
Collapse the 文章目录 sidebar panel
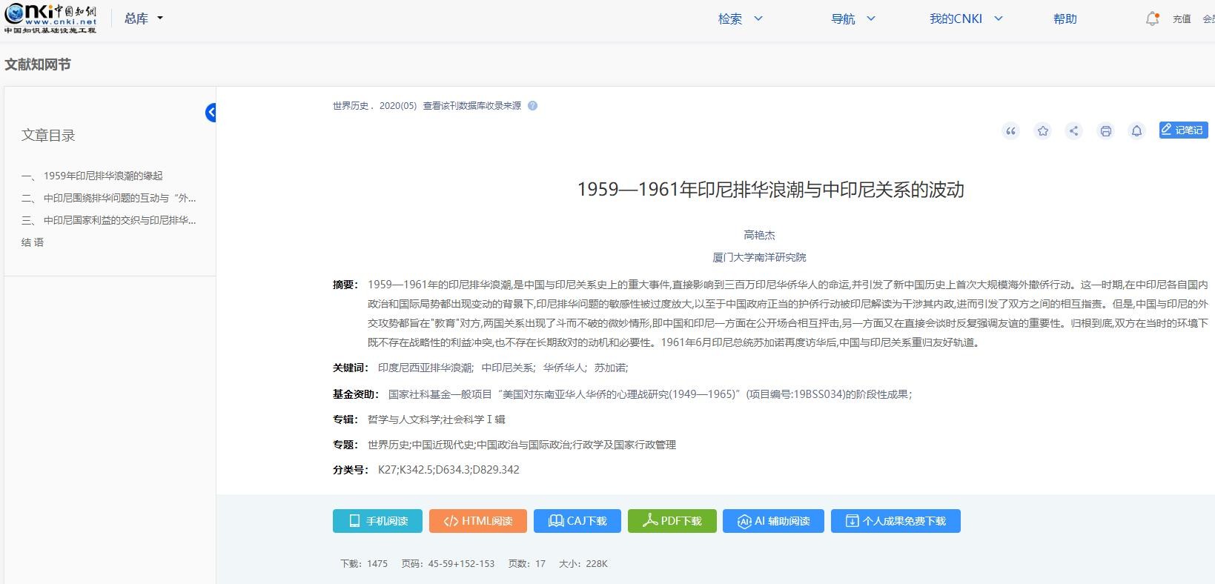coord(211,113)
